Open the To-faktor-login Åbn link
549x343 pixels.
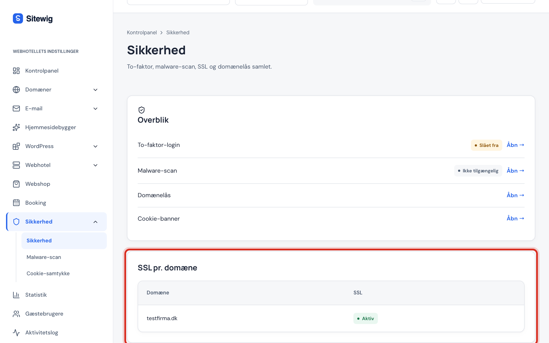pos(515,145)
